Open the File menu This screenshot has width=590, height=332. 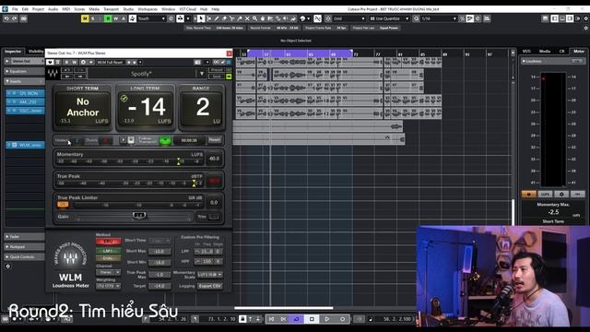[15, 9]
